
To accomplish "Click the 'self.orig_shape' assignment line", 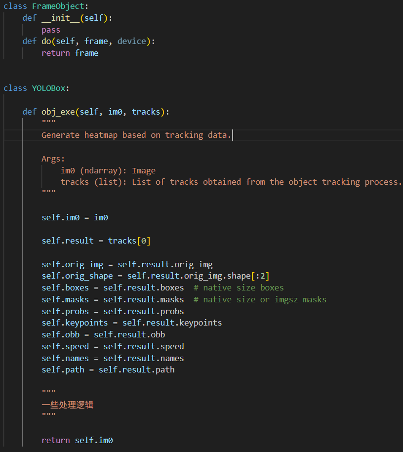I will click(156, 276).
